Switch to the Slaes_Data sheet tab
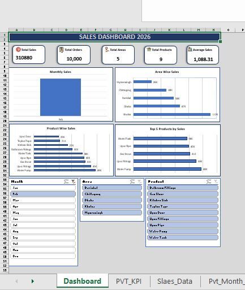The height and width of the screenshot is (290, 245). [175, 282]
